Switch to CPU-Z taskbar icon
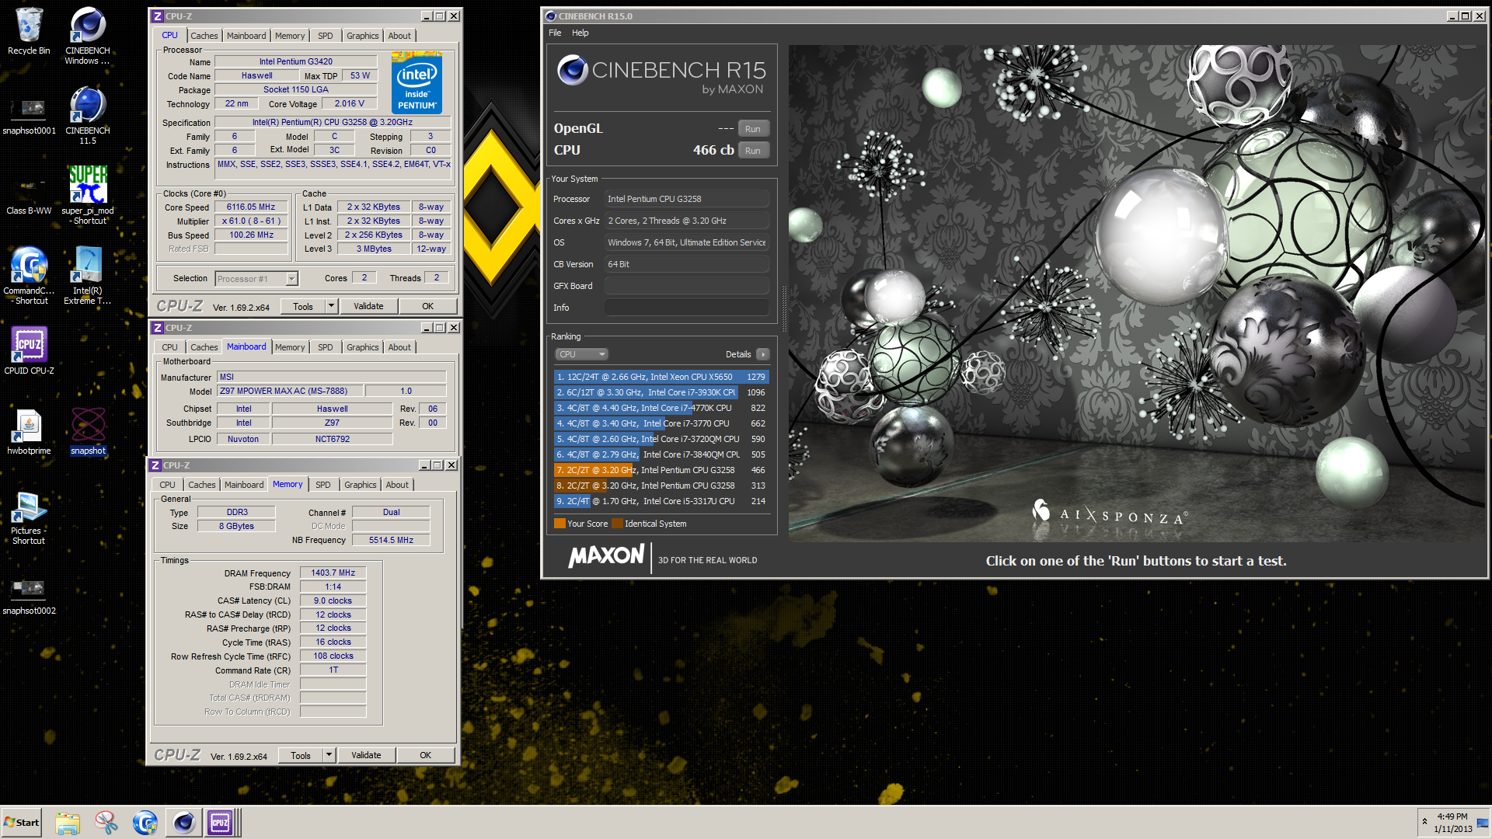 [221, 823]
